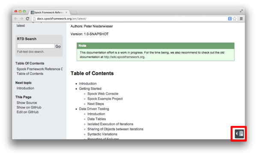Click the green Note box header
This screenshot has height=156, width=257.
click(155, 46)
